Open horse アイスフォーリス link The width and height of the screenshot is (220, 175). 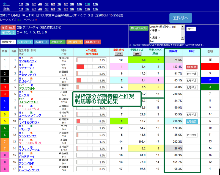tap(29, 109)
